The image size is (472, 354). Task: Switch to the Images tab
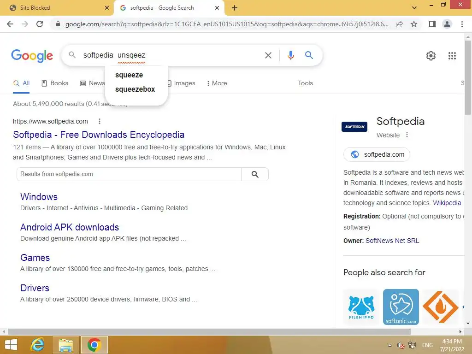182,83
